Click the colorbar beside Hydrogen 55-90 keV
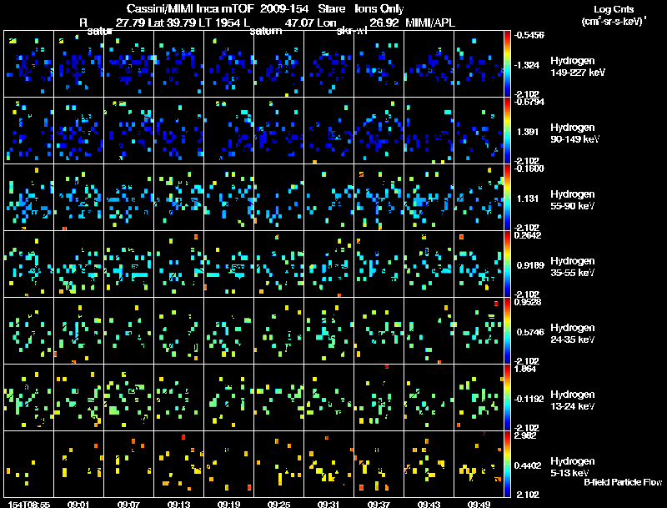This screenshot has width=667, height=508. (x=507, y=198)
